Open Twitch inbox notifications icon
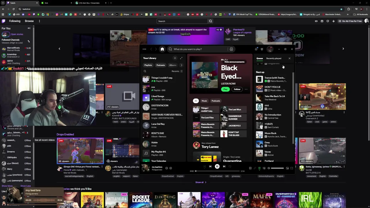The height and width of the screenshot is (208, 370). pyautogui.click(x=322, y=21)
